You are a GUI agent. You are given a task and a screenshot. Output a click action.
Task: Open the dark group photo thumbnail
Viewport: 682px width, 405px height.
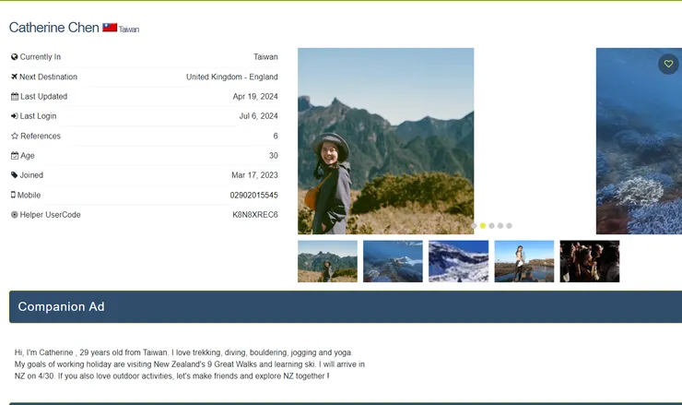coord(590,261)
